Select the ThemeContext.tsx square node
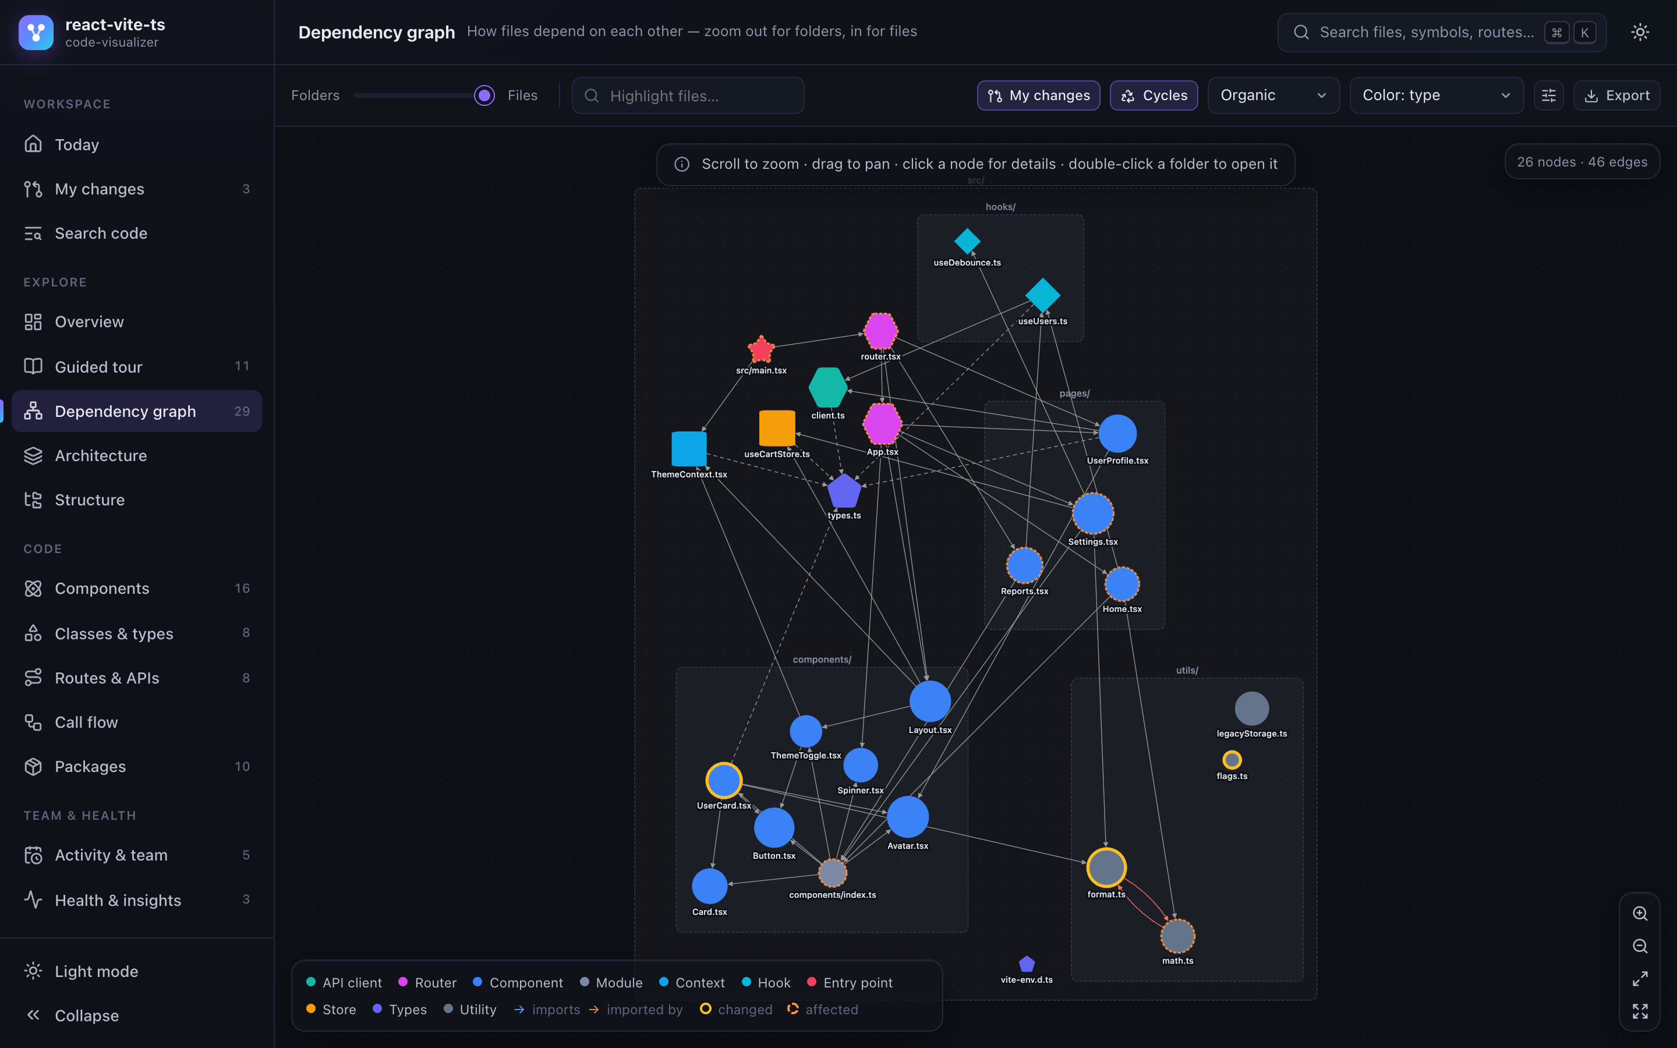Image resolution: width=1677 pixels, height=1048 pixels. (689, 448)
